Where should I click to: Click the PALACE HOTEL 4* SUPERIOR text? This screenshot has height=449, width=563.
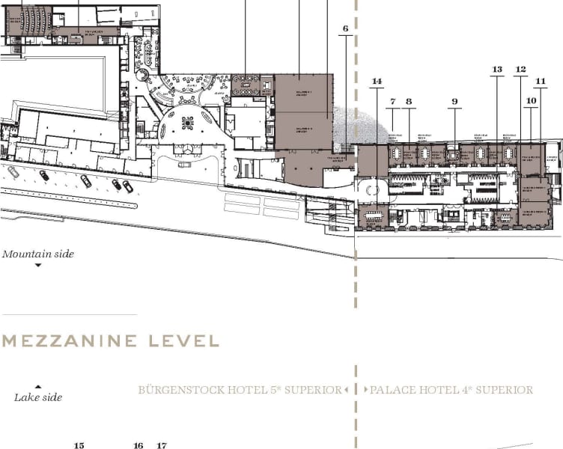pos(451,390)
